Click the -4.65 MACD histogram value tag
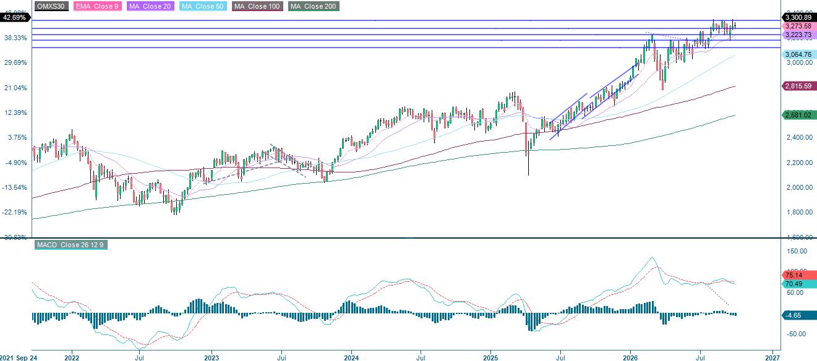 coord(800,315)
